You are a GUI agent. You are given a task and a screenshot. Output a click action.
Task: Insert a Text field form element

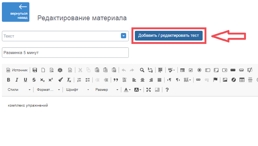pyautogui.click(x=208, y=70)
